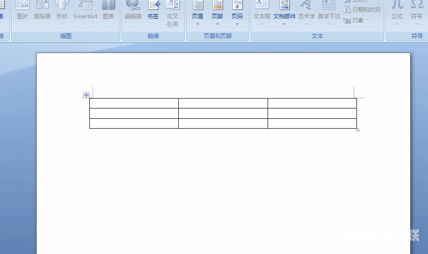
Task: Insert a chart with 图表
Action: [108, 11]
